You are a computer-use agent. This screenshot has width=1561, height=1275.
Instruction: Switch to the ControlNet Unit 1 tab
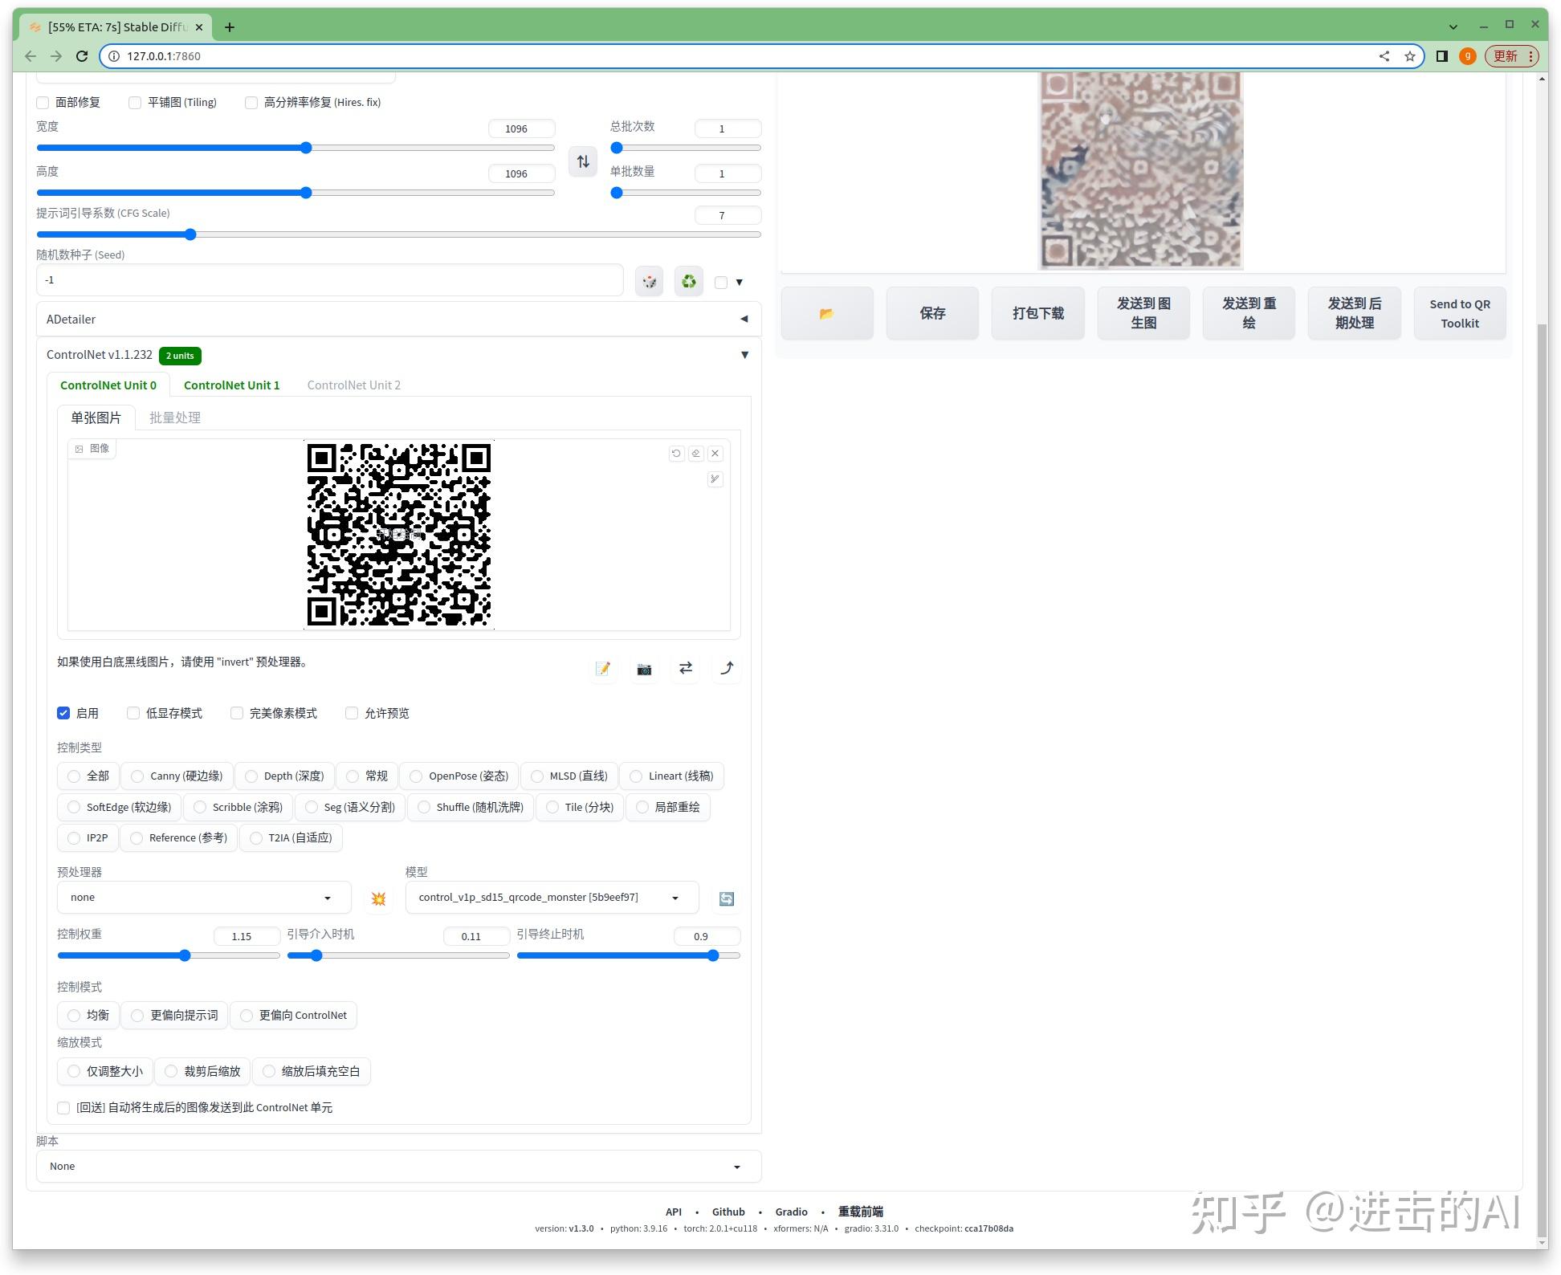coord(231,385)
